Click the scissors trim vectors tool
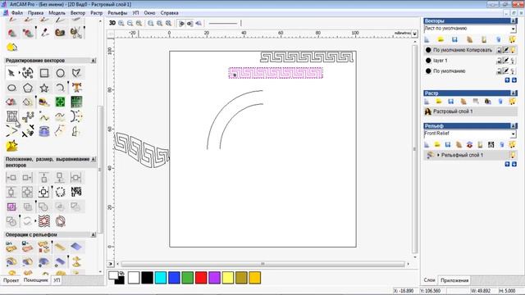Viewport: 525px width, 295px height. (28, 131)
